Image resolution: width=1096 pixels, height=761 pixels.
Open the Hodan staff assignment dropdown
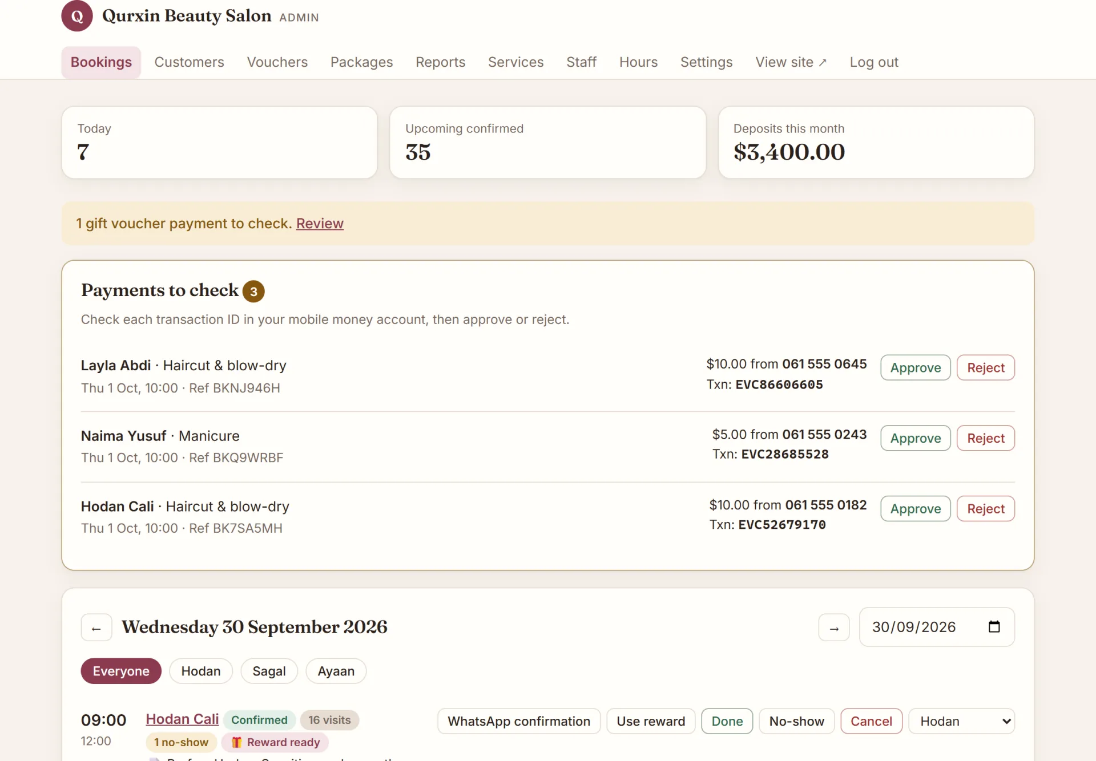(x=961, y=722)
